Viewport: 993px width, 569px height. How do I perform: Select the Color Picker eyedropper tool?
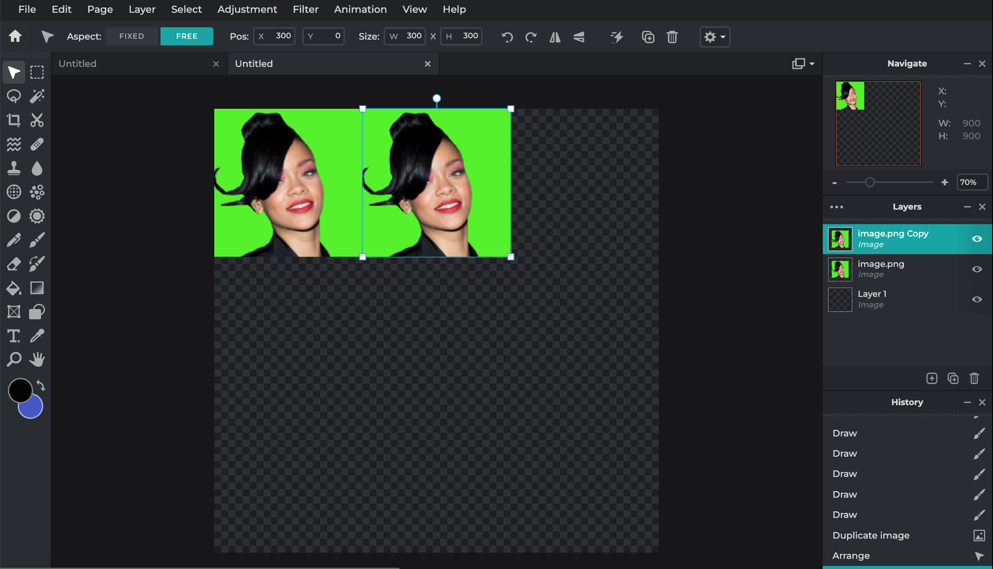37,336
